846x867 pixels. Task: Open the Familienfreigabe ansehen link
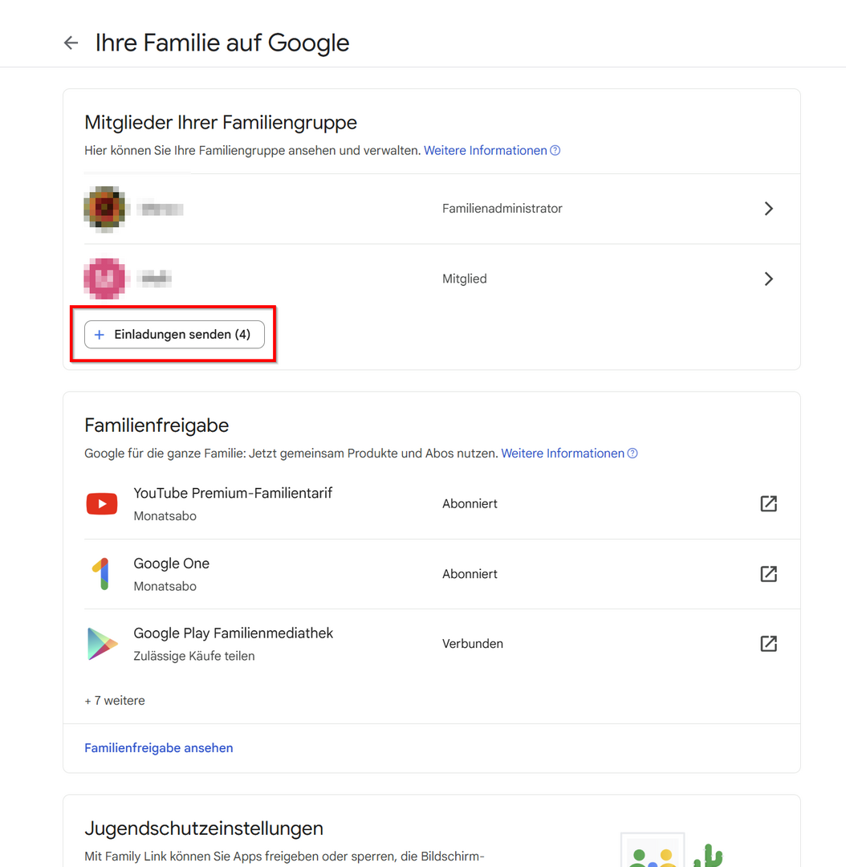pos(159,748)
